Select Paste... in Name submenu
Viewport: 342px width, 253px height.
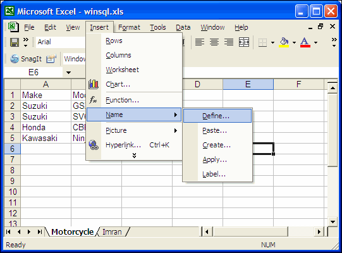point(217,130)
